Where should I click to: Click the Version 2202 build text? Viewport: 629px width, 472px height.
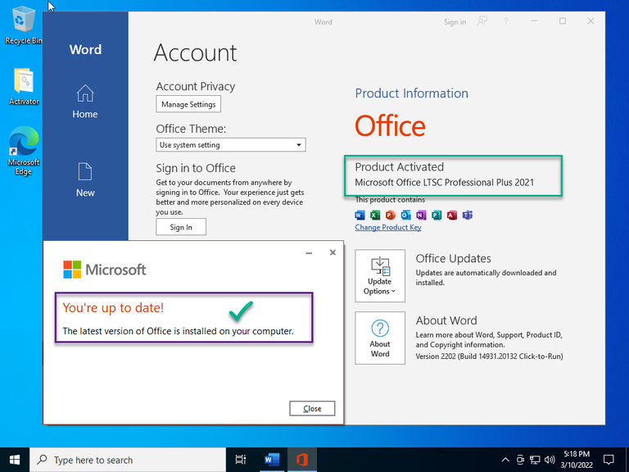(x=490, y=356)
